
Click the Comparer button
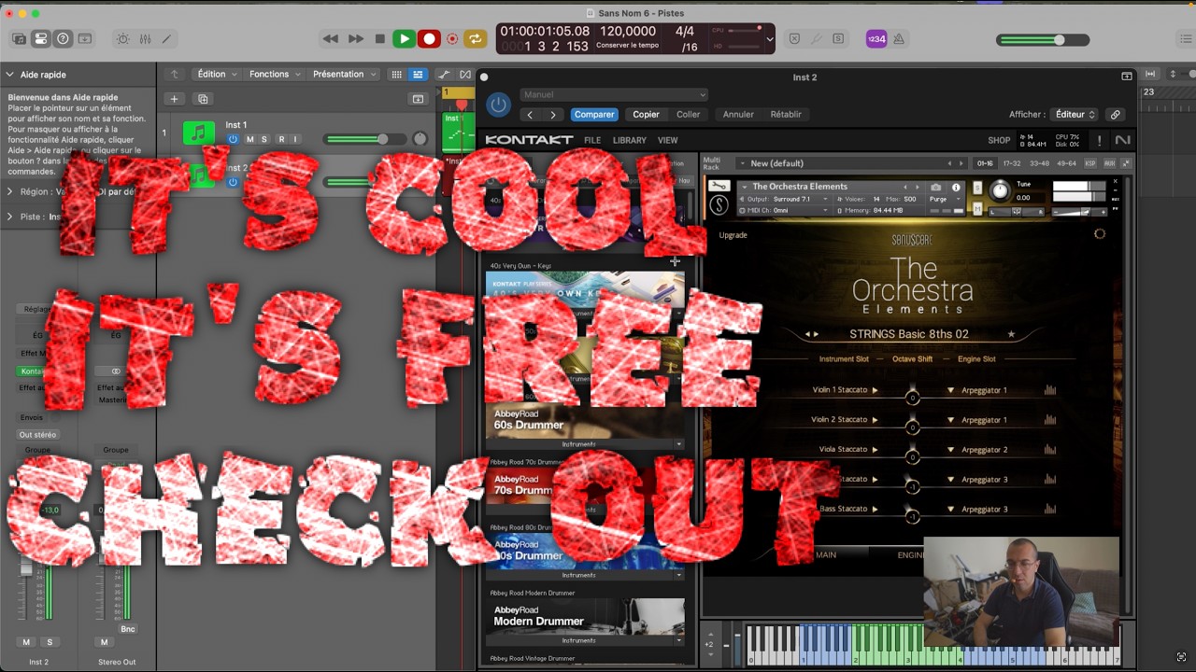(594, 115)
